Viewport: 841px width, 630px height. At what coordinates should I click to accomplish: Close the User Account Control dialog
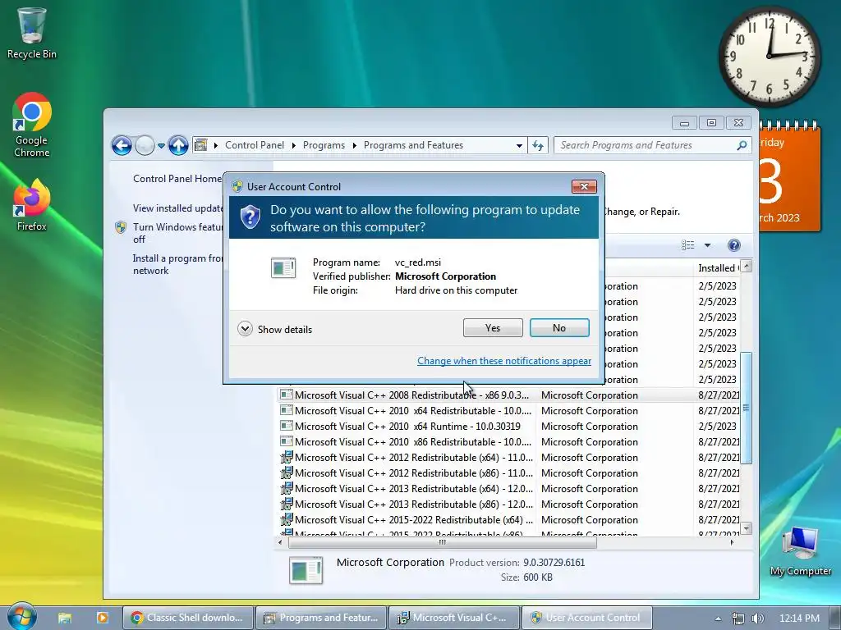pos(584,186)
